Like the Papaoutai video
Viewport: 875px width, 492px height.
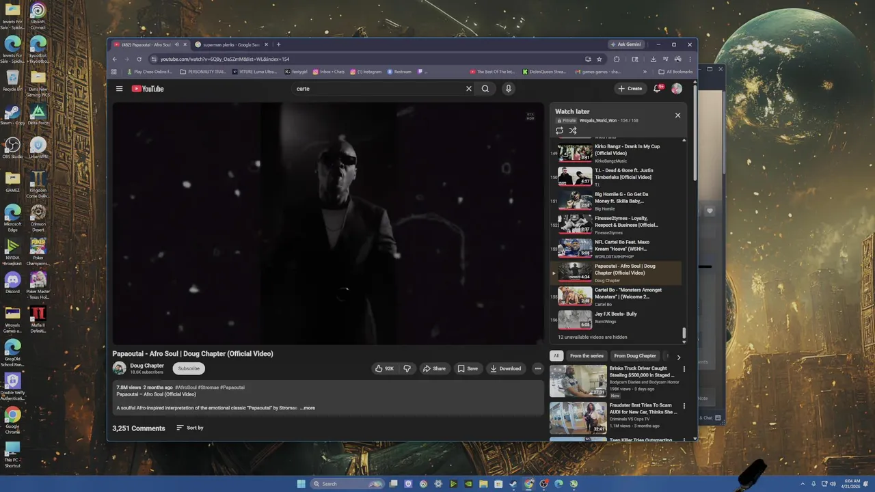click(x=384, y=368)
